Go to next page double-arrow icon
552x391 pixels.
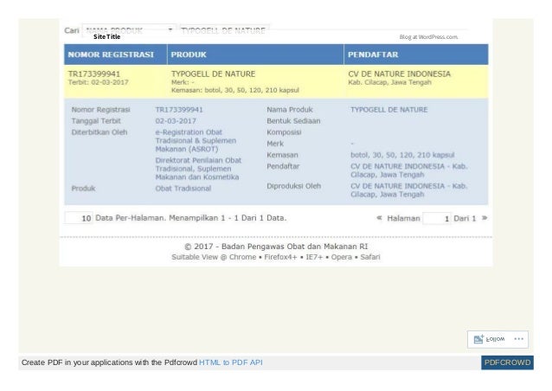[x=485, y=218]
